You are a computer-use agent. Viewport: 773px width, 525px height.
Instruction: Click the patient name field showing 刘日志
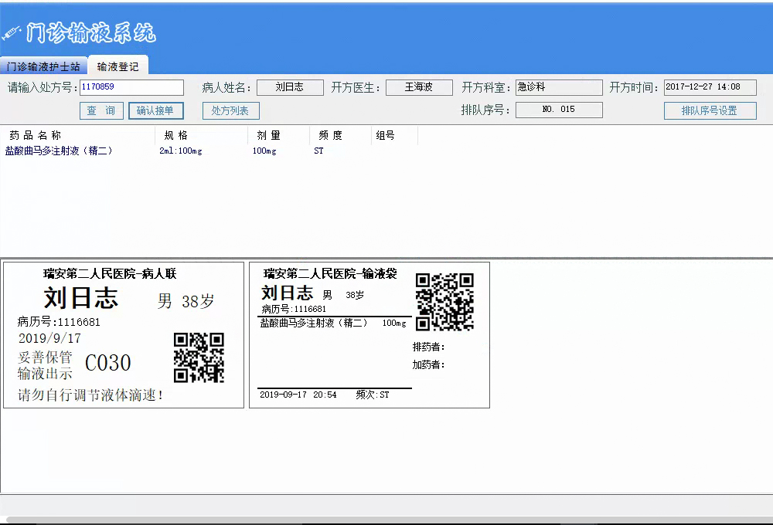(290, 87)
